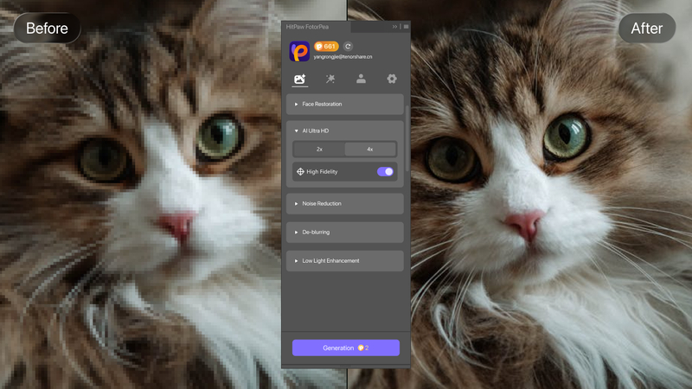Click the HitPaw FotorPea app logo
692x389 pixels.
click(x=299, y=51)
